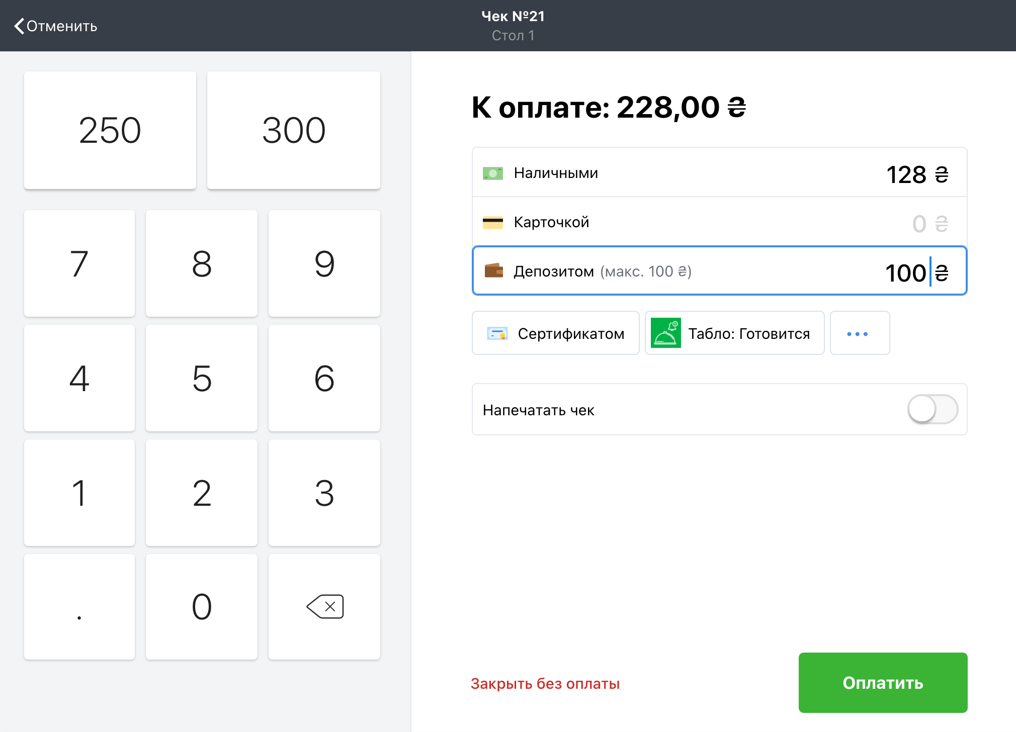1016x732 pixels.
Task: Open more payment options (three dots)
Action: (859, 333)
